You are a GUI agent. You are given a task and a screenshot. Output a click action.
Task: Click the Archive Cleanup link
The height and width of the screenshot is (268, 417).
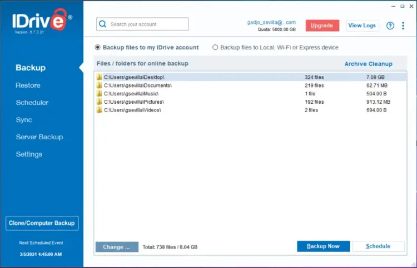click(368, 64)
